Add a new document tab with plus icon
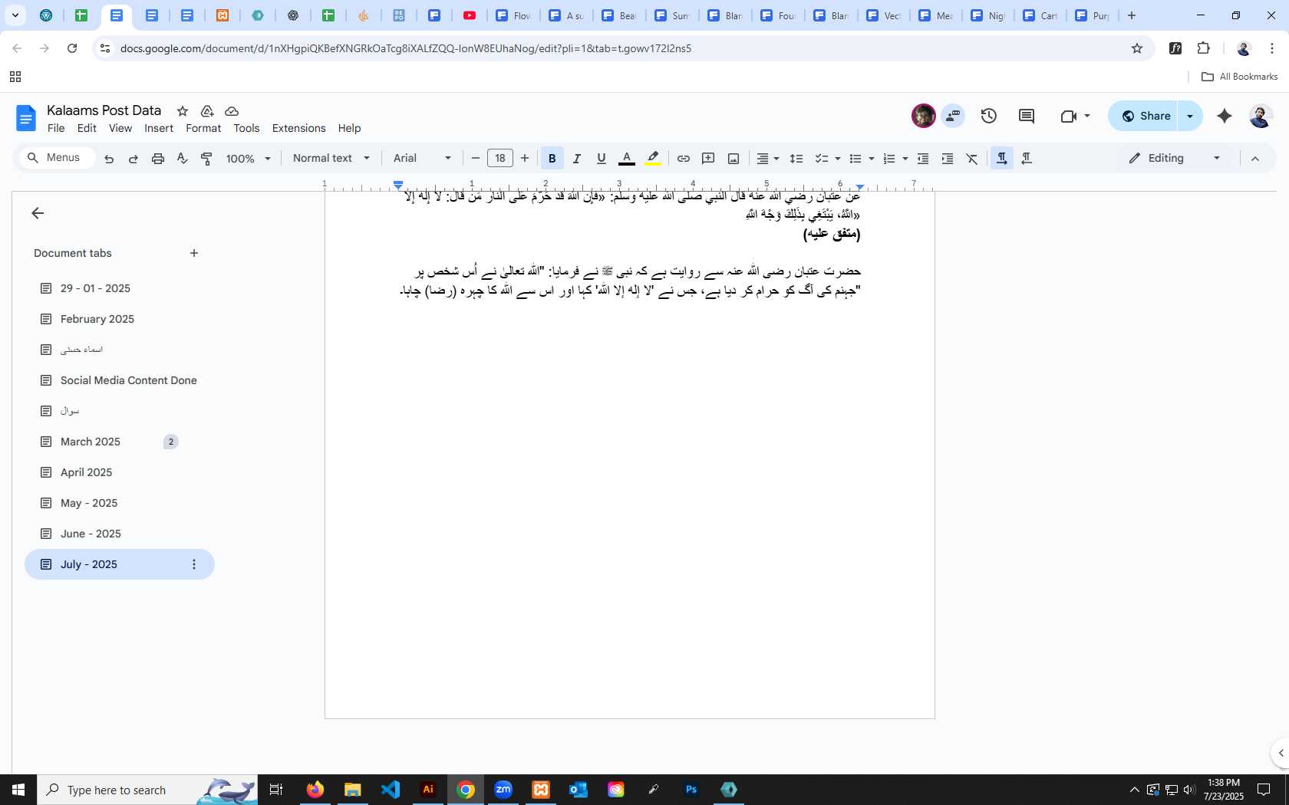Screen dimensions: 1289x805 pos(194,253)
